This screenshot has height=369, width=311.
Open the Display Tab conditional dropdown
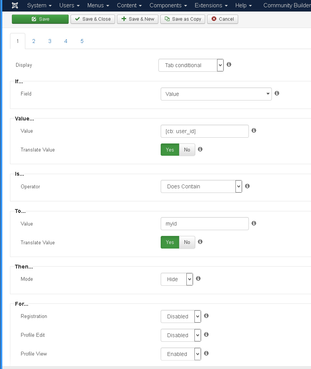click(x=191, y=65)
